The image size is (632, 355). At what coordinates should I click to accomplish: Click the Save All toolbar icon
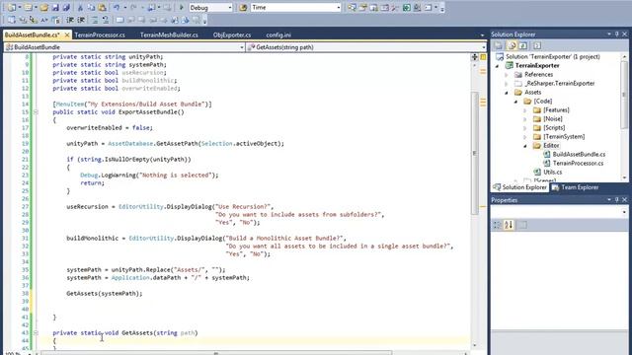(66, 7)
